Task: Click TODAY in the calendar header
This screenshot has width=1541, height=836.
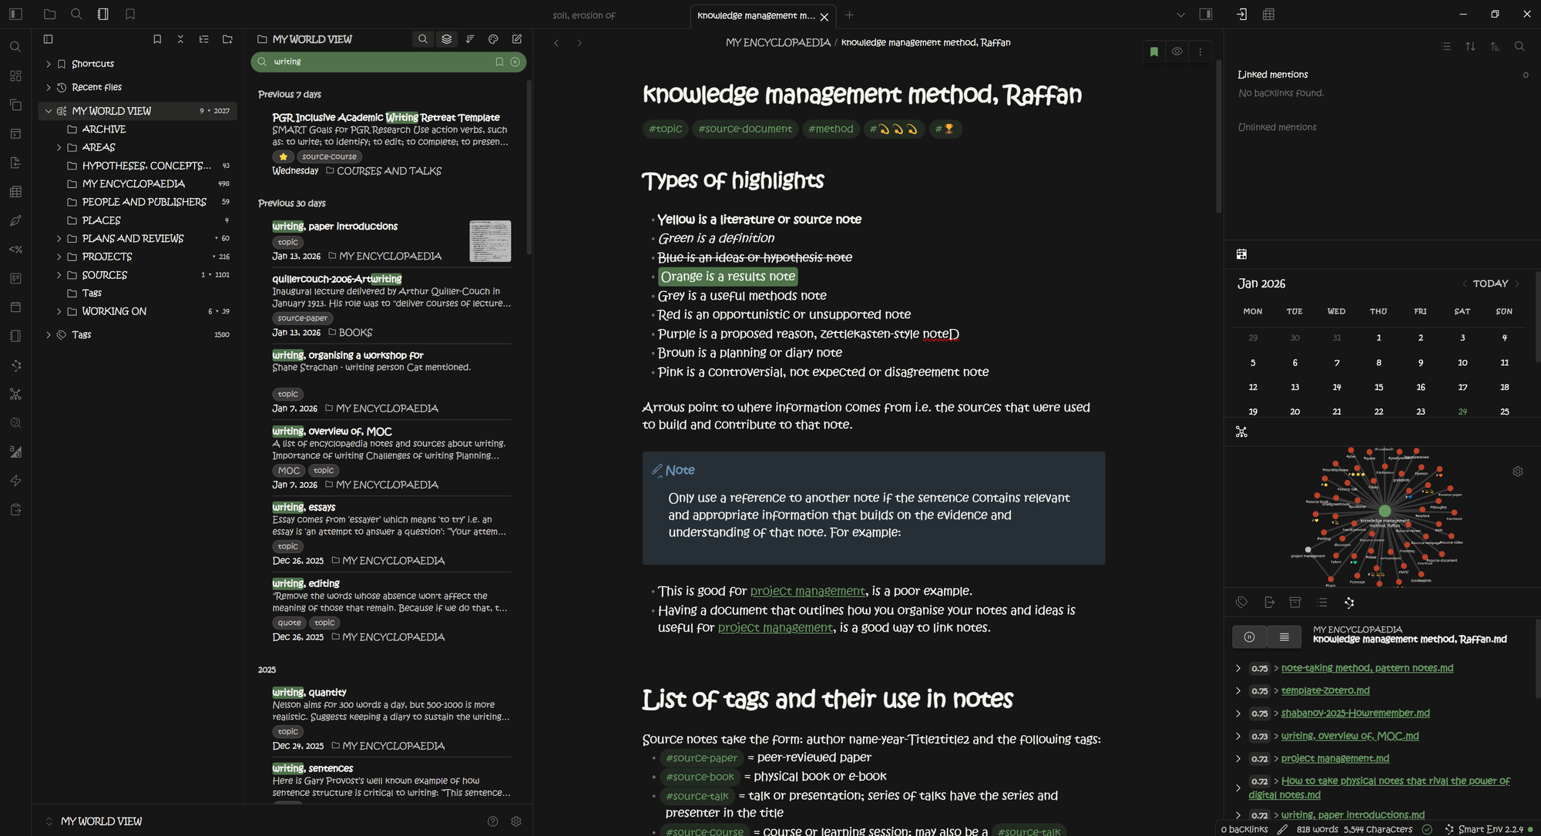Action: [x=1490, y=284]
